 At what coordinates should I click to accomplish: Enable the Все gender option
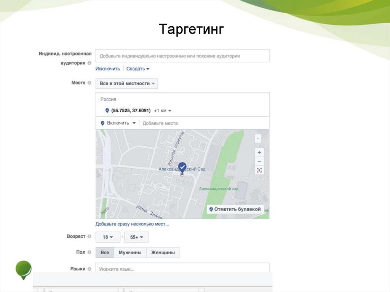click(x=104, y=252)
